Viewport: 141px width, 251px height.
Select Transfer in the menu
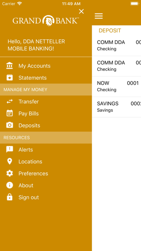(28, 102)
